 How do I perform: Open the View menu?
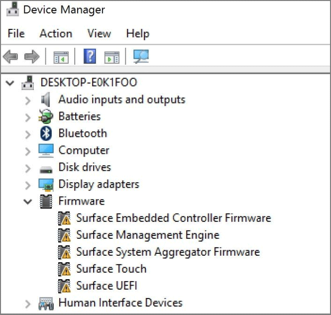click(99, 33)
